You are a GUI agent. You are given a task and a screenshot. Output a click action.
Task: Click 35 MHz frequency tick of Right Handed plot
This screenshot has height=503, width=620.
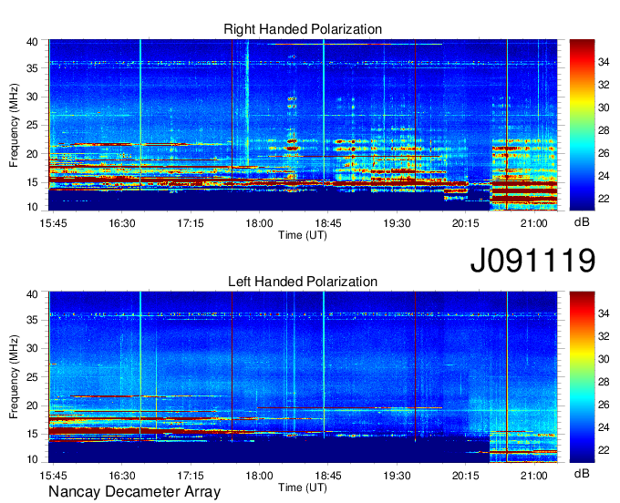point(32,68)
